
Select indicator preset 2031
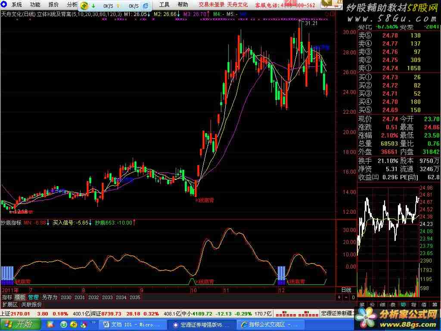click(x=80, y=297)
